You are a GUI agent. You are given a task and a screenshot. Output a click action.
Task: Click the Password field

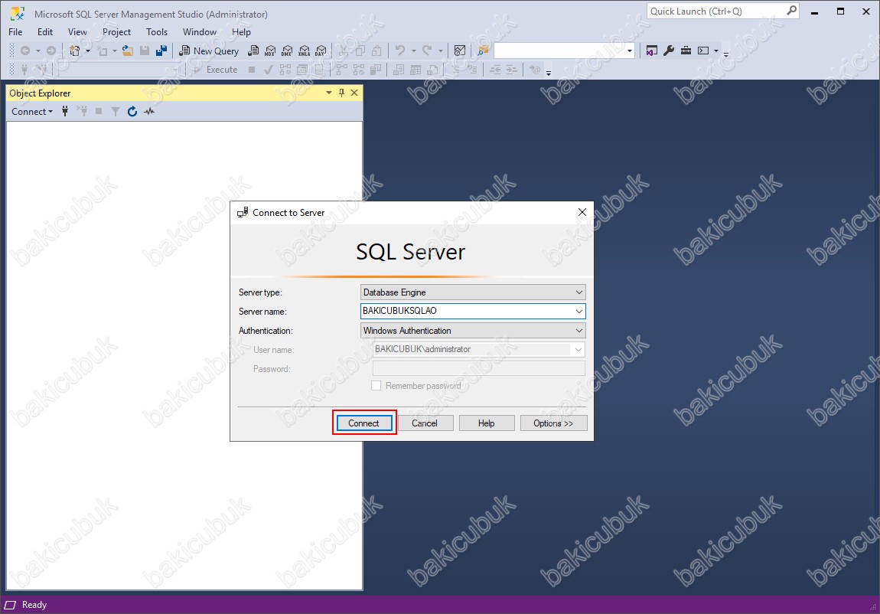479,369
